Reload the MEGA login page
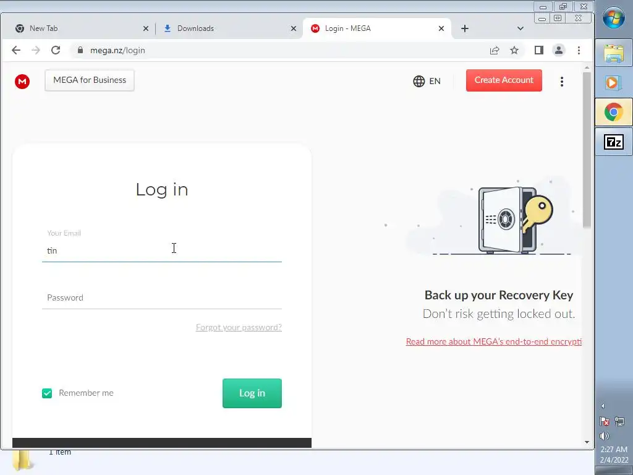This screenshot has height=475, width=633. tap(56, 50)
